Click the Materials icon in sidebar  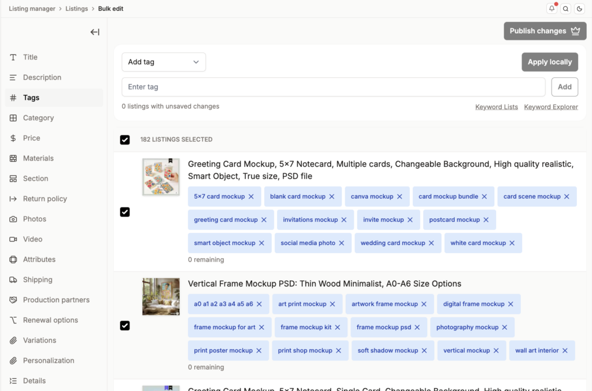[x=13, y=158]
